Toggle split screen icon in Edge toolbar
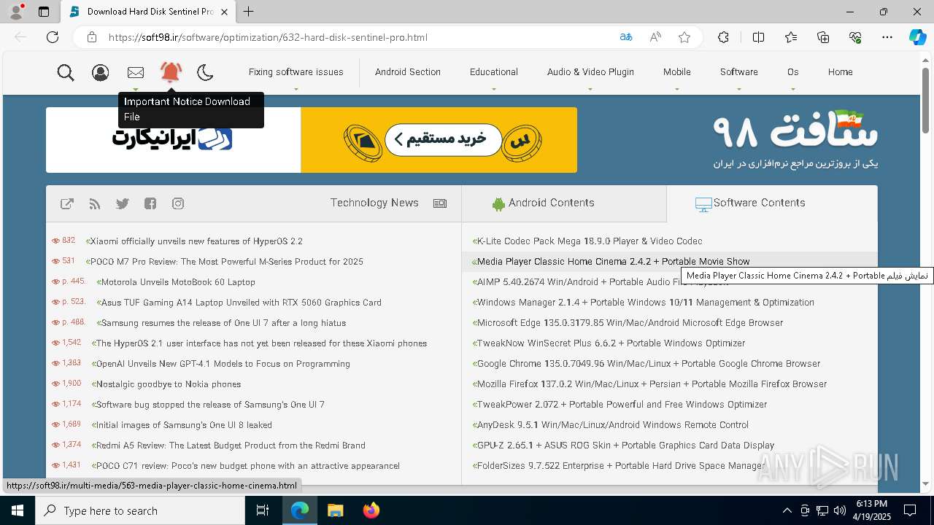934x525 pixels. 758,37
